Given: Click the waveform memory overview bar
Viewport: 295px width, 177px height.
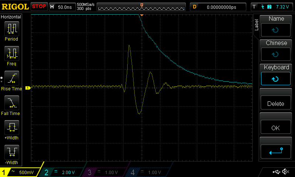Looking at the screenshot, I should [141, 7].
